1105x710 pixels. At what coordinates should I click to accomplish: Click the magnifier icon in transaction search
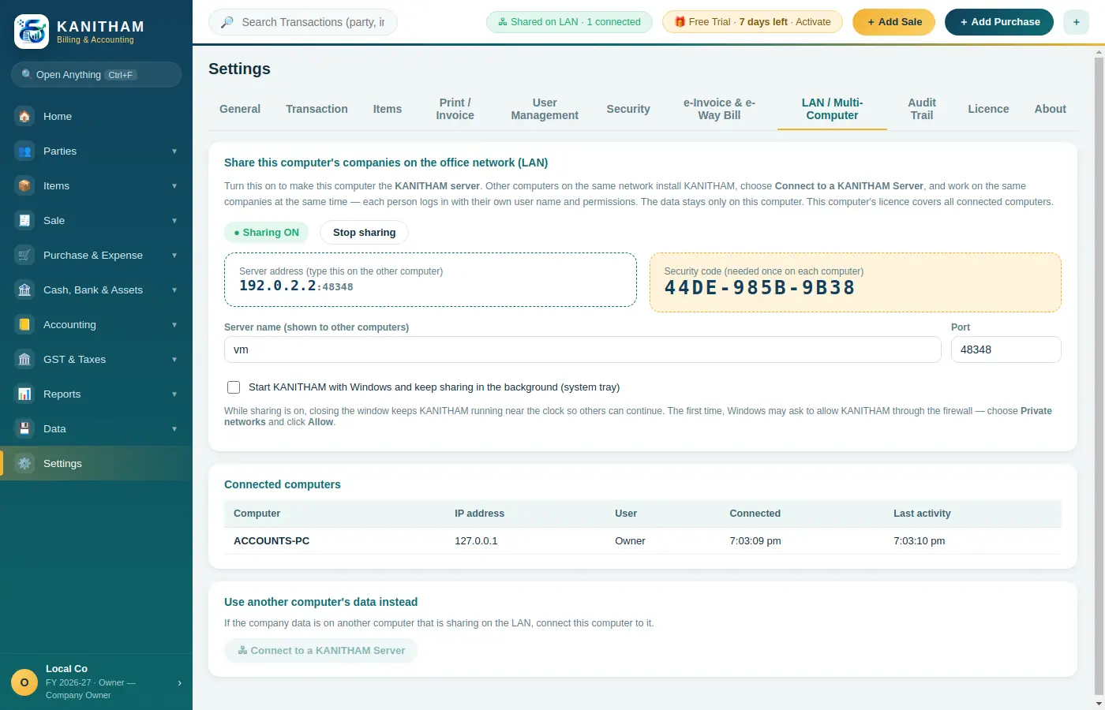[x=227, y=22]
